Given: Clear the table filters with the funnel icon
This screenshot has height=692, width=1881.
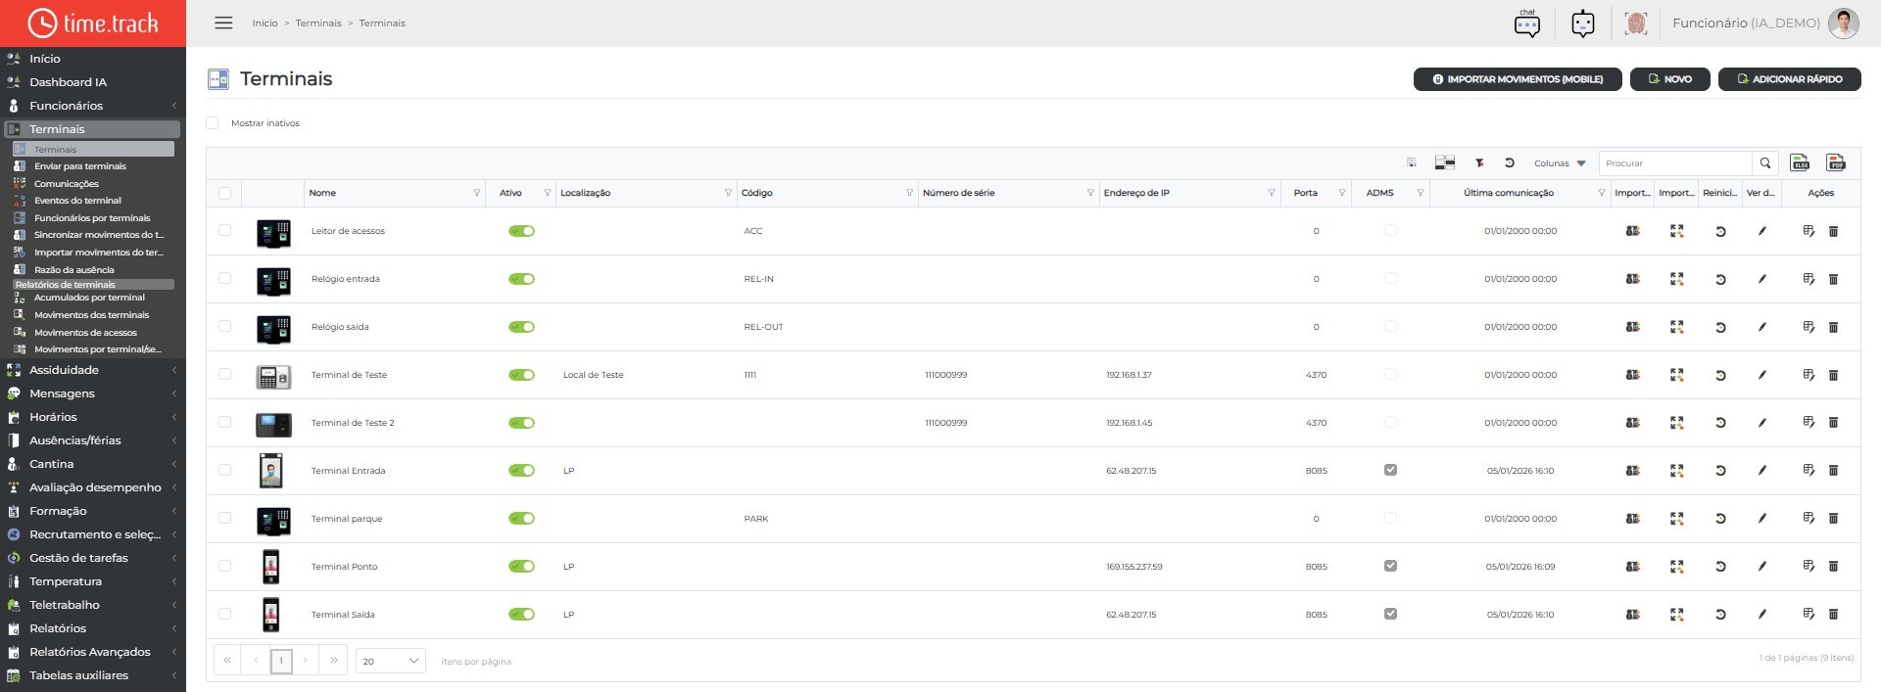Looking at the screenshot, I should pyautogui.click(x=1479, y=163).
